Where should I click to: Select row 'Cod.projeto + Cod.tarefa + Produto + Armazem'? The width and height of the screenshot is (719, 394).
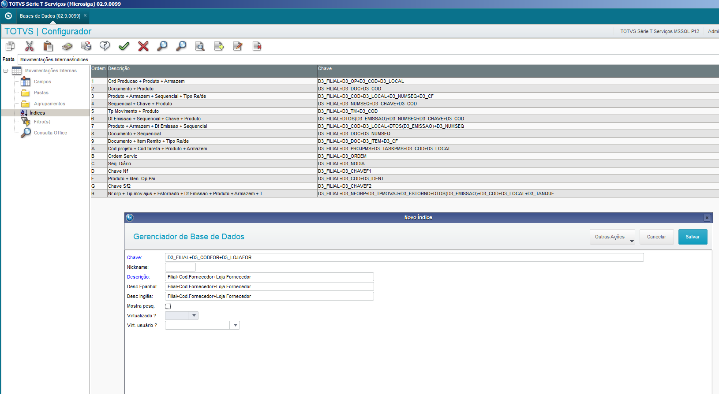(x=405, y=149)
